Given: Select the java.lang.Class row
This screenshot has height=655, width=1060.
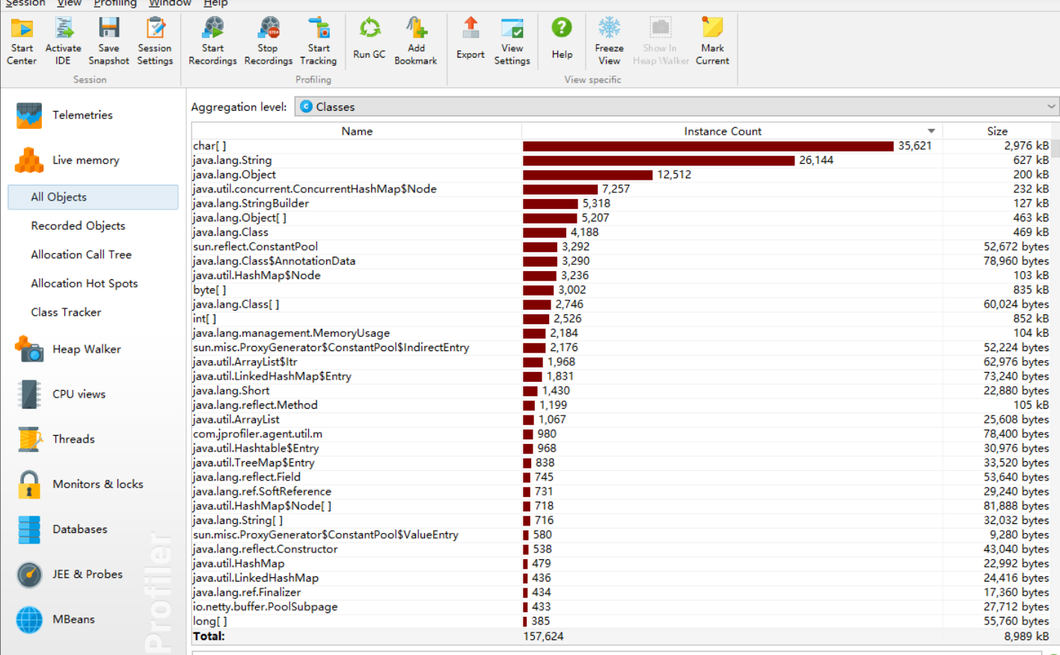Looking at the screenshot, I should tap(622, 232).
